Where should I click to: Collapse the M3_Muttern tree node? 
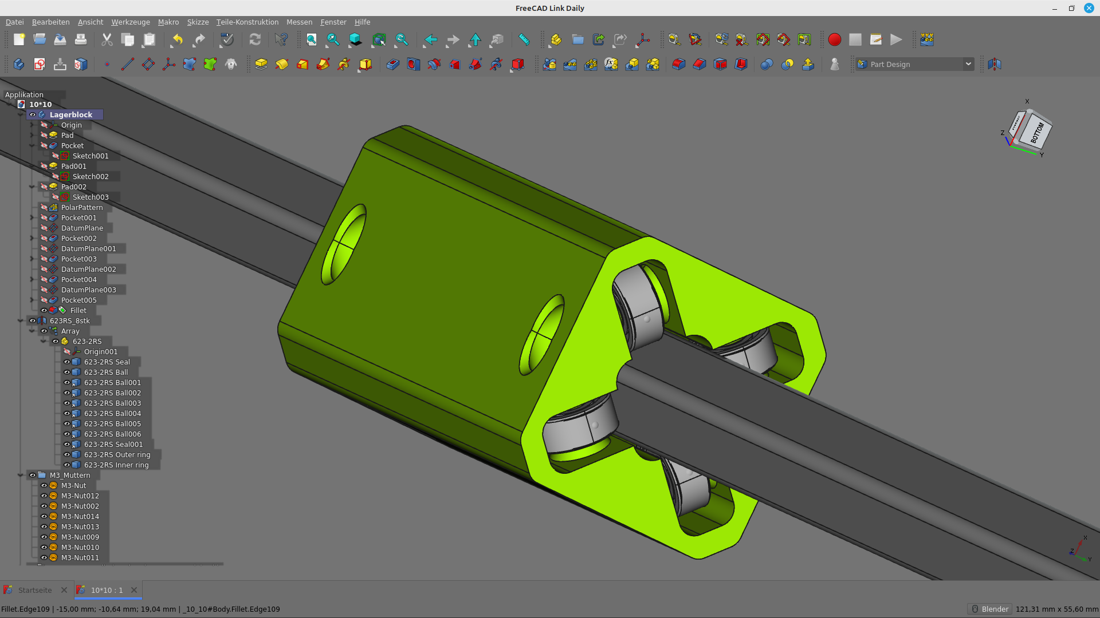pyautogui.click(x=21, y=476)
